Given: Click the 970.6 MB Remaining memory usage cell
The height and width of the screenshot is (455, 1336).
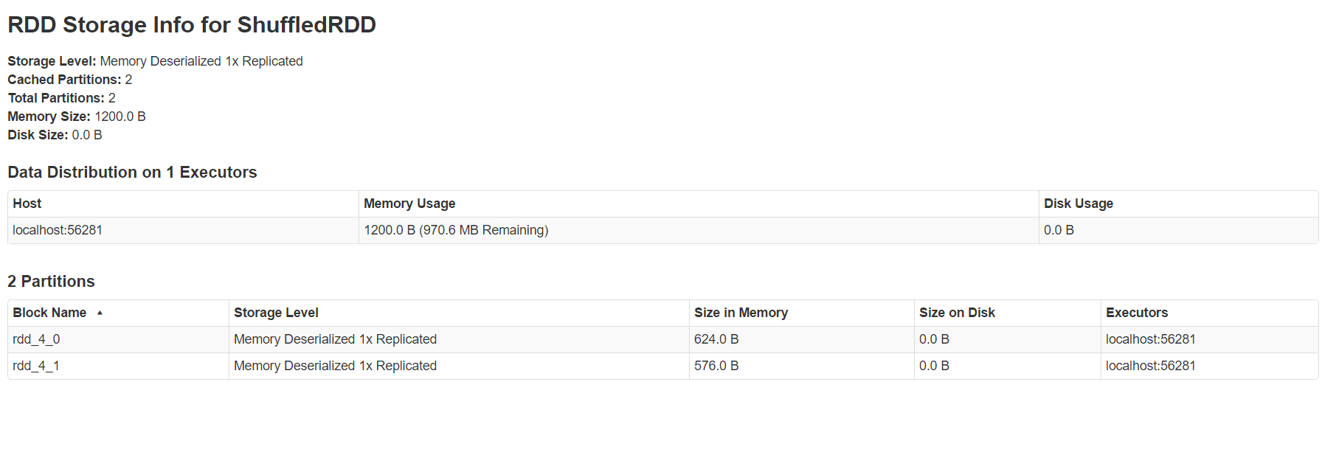Looking at the screenshot, I should pos(456,230).
